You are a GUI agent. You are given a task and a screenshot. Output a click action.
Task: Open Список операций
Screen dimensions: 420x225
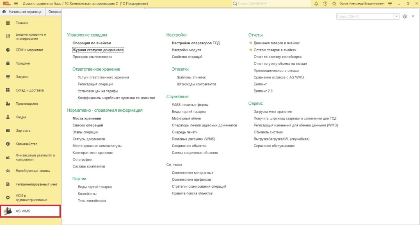88,125
